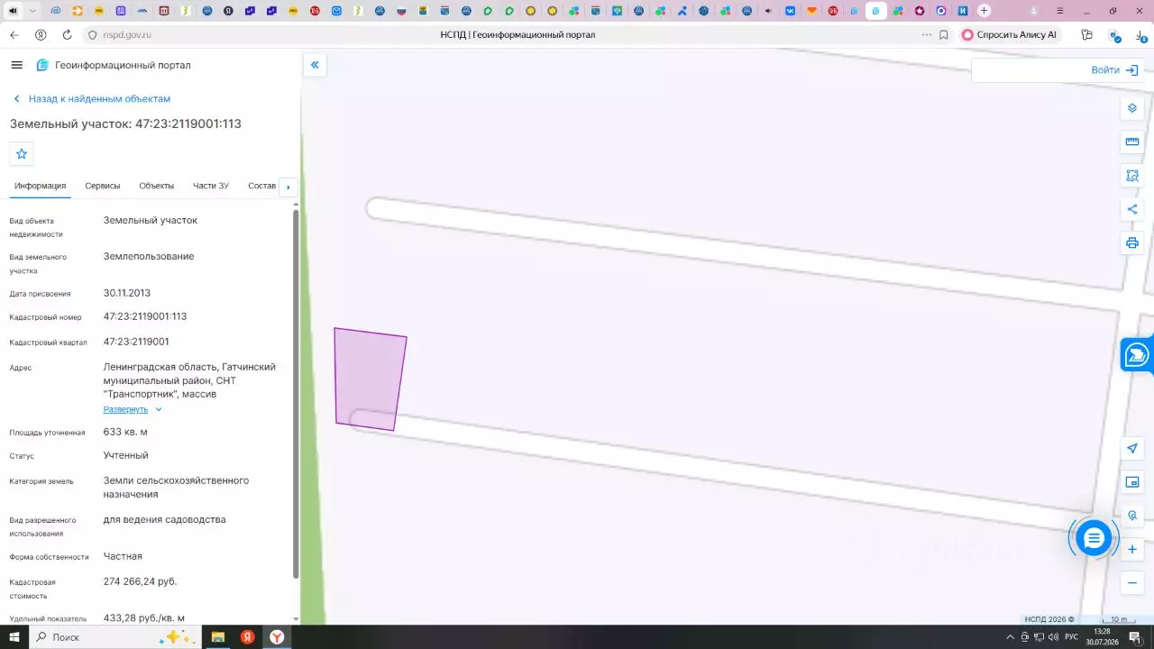Image resolution: width=1154 pixels, height=649 pixels.
Task: Print the map via printer icon
Action: pos(1132,243)
